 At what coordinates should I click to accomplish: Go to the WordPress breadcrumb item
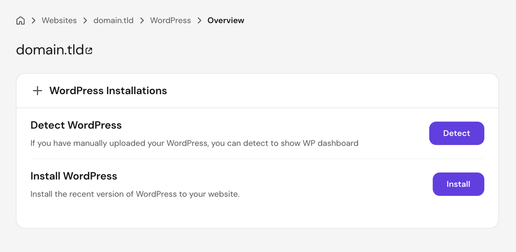pos(170,20)
